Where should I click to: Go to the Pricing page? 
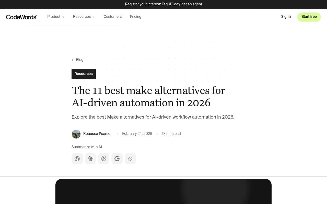135,17
